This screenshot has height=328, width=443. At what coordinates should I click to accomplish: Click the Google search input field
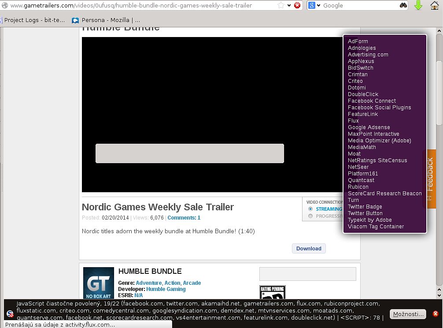click(359, 6)
